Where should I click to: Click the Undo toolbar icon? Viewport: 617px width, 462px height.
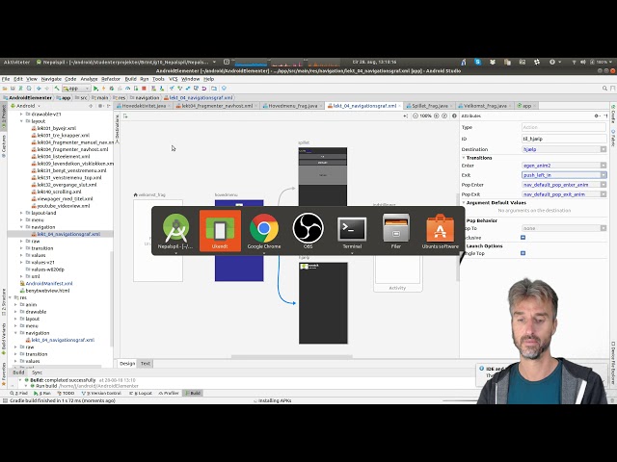click(203, 89)
